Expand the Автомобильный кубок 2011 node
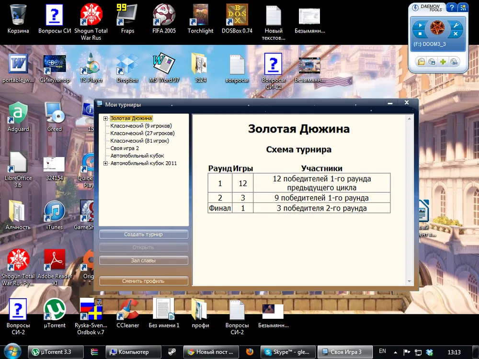The image size is (479, 359). point(105,163)
